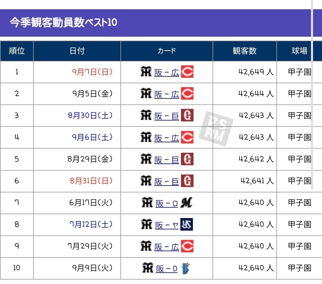
Task: Click the Swallows logo in July 12 row
Action: pyautogui.click(x=187, y=225)
